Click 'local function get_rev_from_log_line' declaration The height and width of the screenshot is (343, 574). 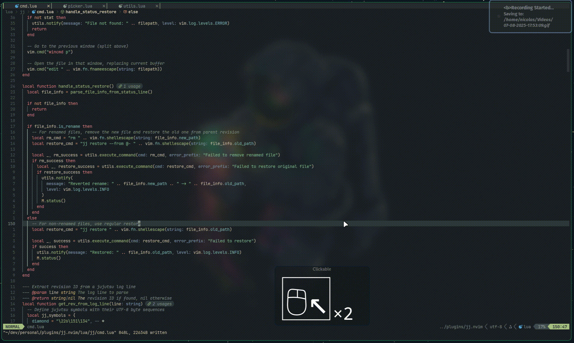(x=83, y=304)
